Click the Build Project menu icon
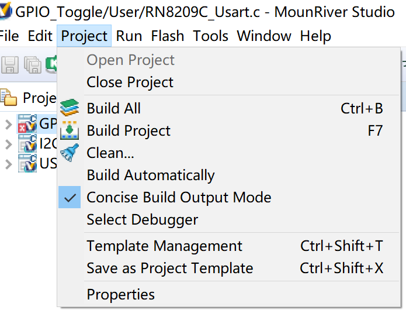This screenshot has height=310, width=406. (x=70, y=130)
